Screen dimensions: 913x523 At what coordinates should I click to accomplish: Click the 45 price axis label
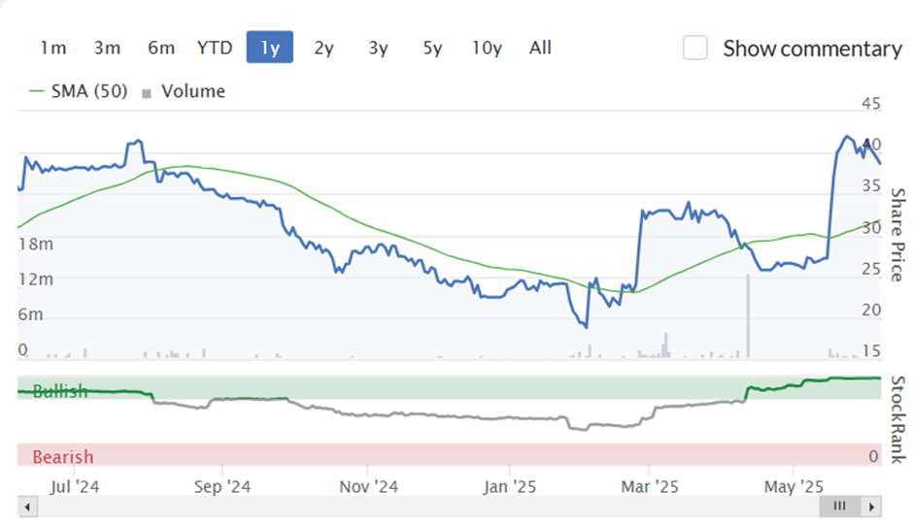coord(871,104)
